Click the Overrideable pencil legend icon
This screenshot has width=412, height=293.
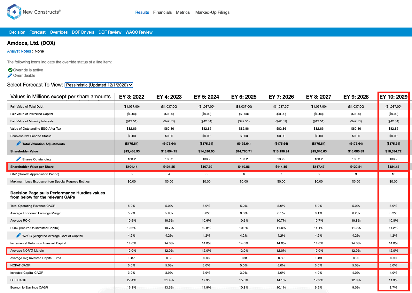pos(10,76)
